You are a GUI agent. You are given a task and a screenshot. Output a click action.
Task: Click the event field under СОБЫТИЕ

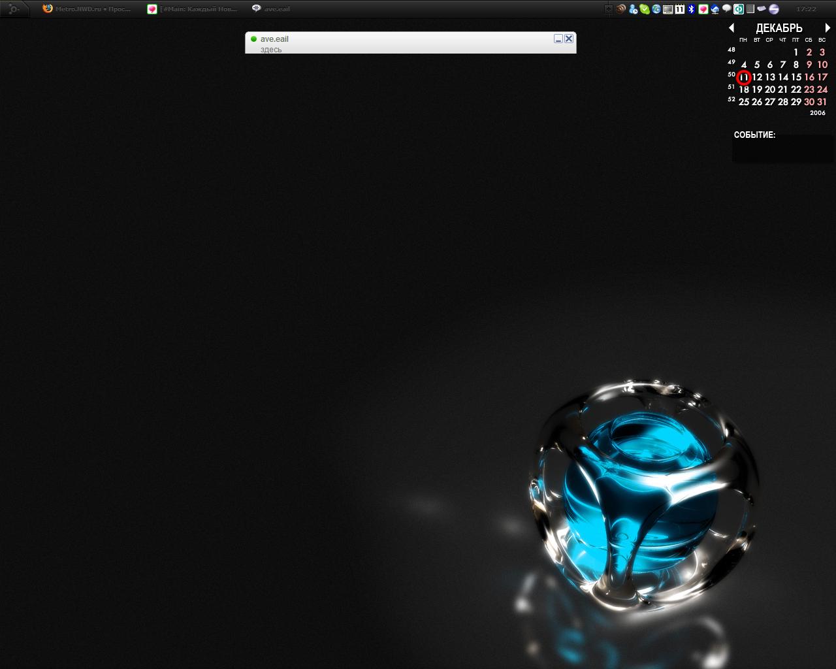tap(783, 151)
